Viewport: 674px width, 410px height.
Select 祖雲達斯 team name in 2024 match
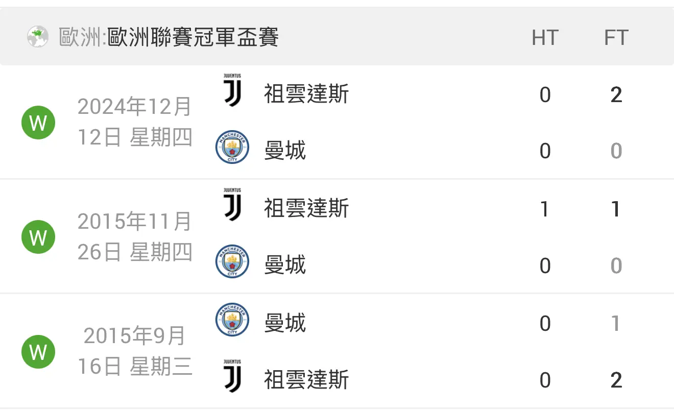[x=306, y=94]
